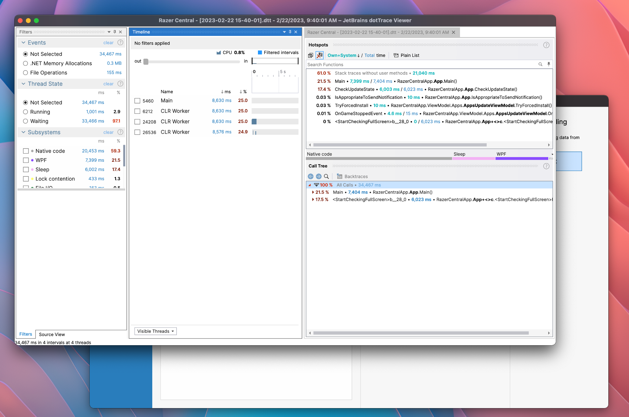Click the timeline zoom slider handle
Image resolution: width=629 pixels, height=417 pixels.
pyautogui.click(x=146, y=62)
